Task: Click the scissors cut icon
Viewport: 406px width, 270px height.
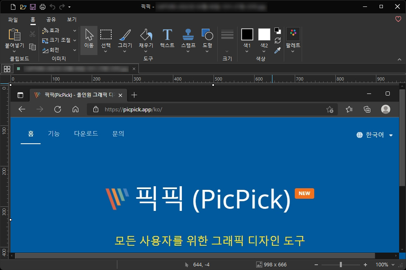Action: 32,34
